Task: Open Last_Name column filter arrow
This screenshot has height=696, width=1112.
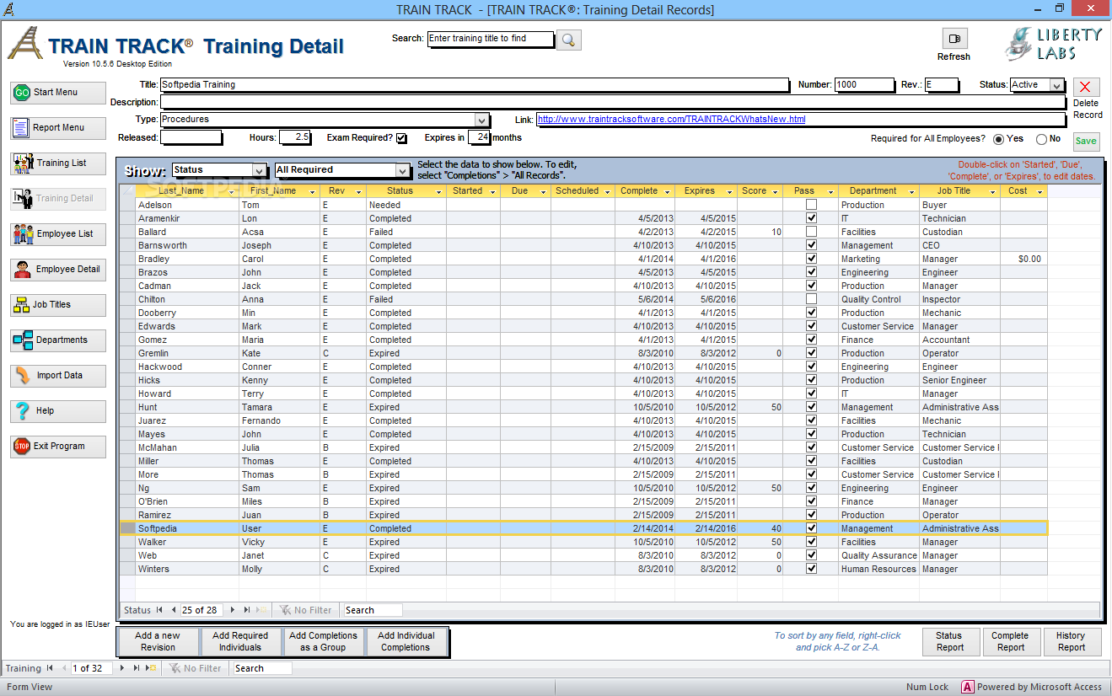Action: pyautogui.click(x=231, y=191)
